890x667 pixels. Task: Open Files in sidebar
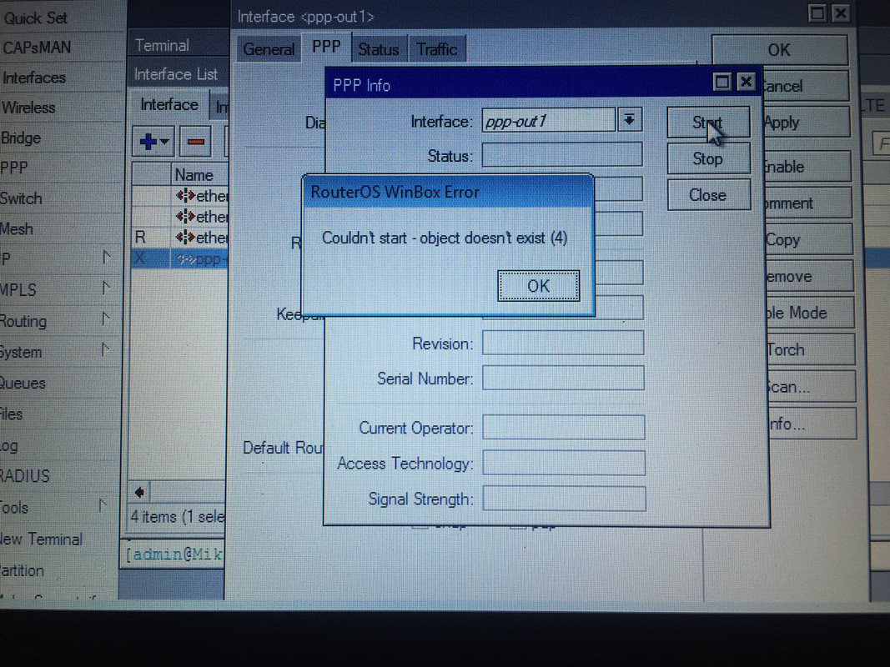[x=12, y=414]
